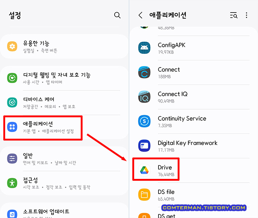This screenshot has width=258, height=218.
Task: Tap the 유용한 기능 orange plus icon
Action: pyautogui.click(x=12, y=46)
